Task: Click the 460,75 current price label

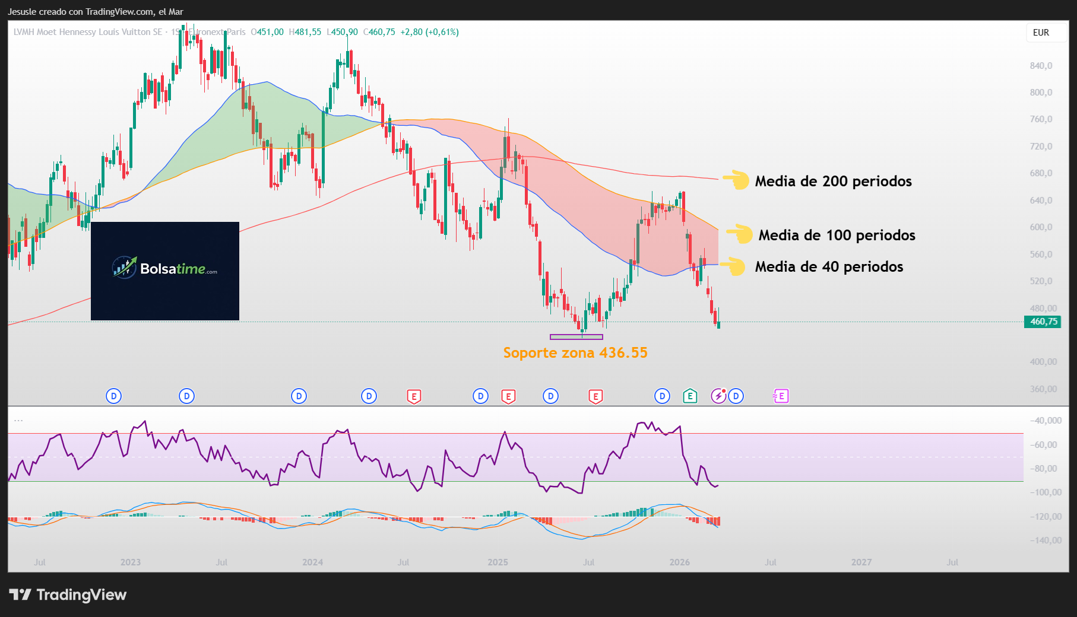Action: pos(1043,322)
